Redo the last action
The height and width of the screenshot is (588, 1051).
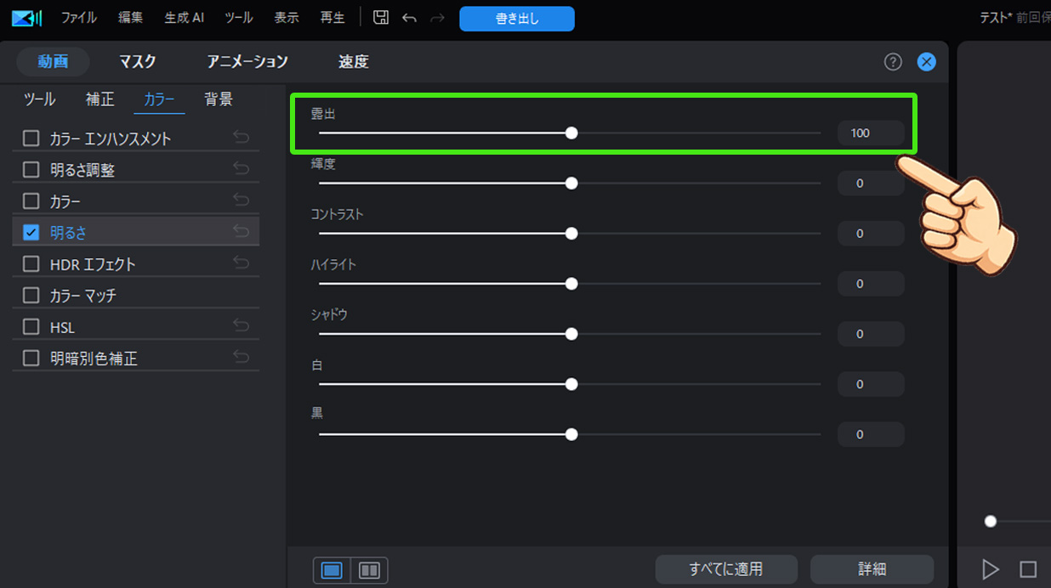coord(437,17)
